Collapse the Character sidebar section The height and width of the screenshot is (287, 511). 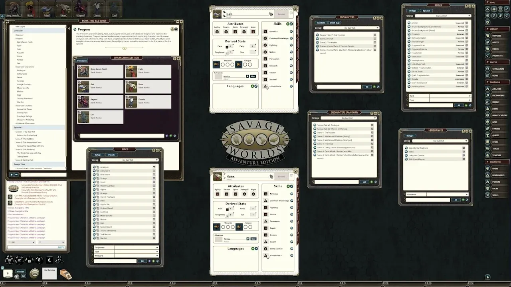tap(497, 162)
